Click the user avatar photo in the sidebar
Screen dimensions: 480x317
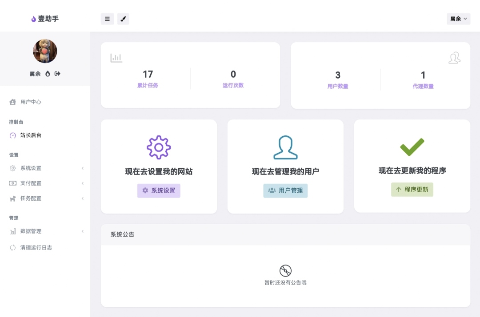point(44,51)
